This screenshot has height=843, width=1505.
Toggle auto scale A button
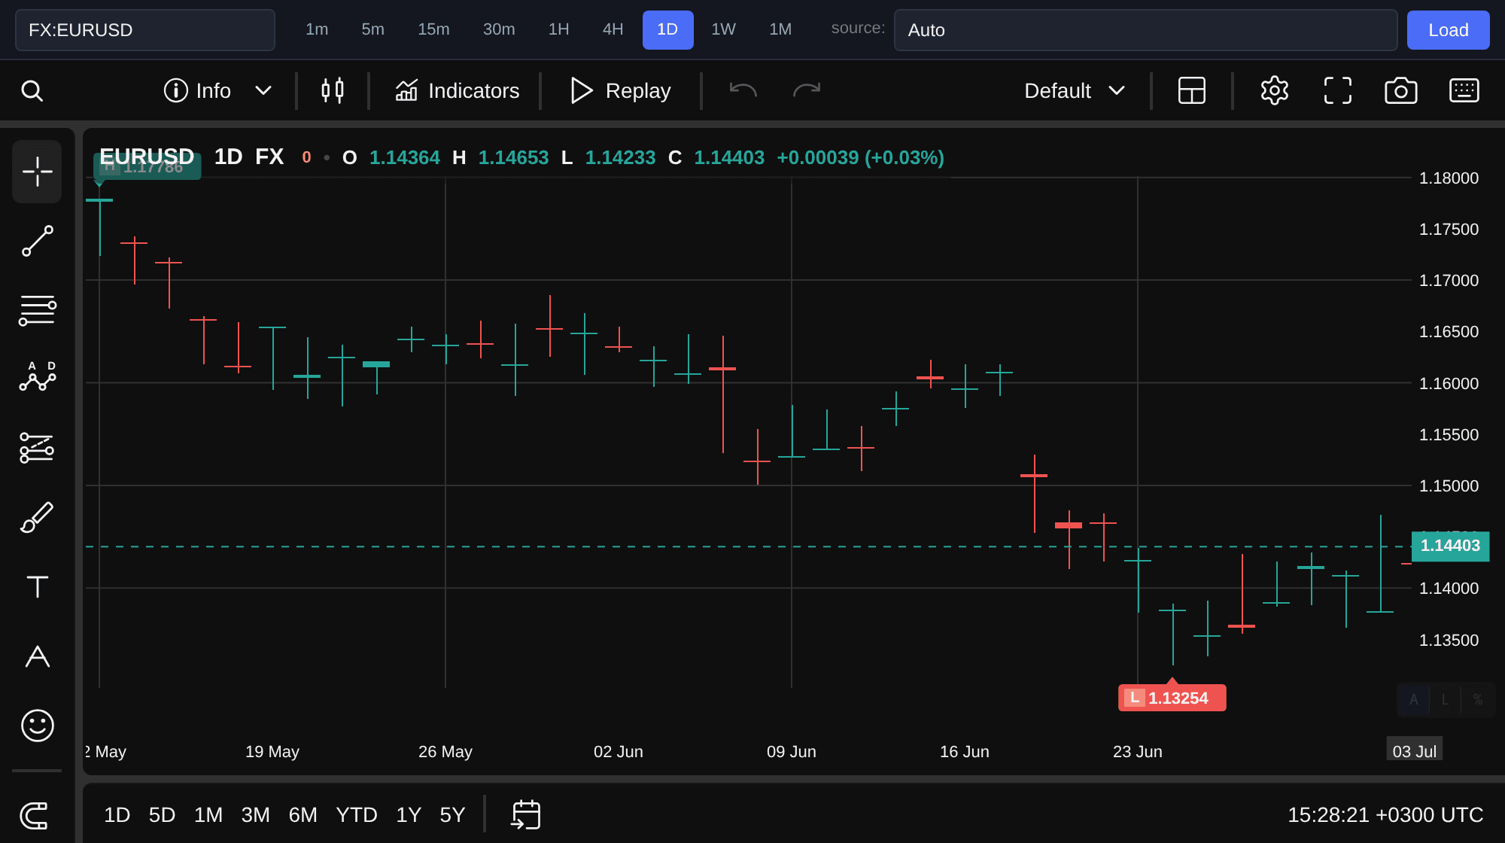1413,700
